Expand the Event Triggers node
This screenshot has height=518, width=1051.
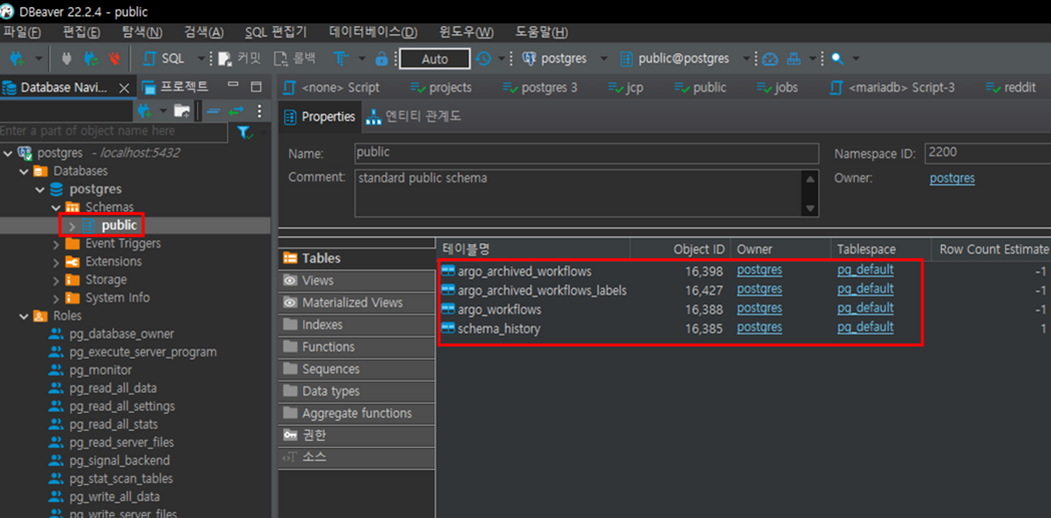tap(56, 244)
